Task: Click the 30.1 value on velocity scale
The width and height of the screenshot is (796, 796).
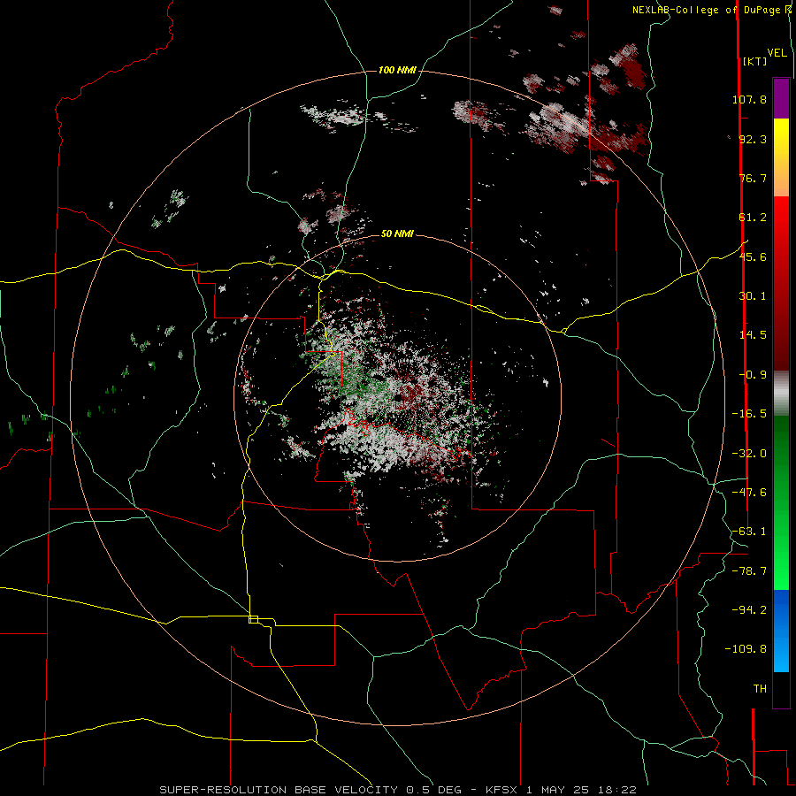Action: [753, 296]
